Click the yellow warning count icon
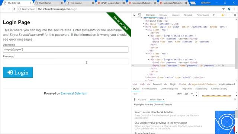This screenshot has height=134, width=238. click(x=223, y=15)
